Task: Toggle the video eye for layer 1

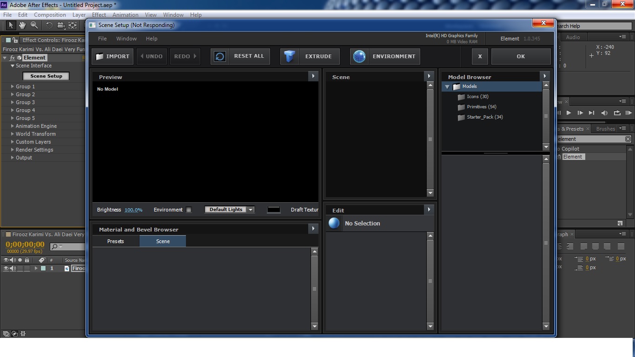Action: [7, 268]
